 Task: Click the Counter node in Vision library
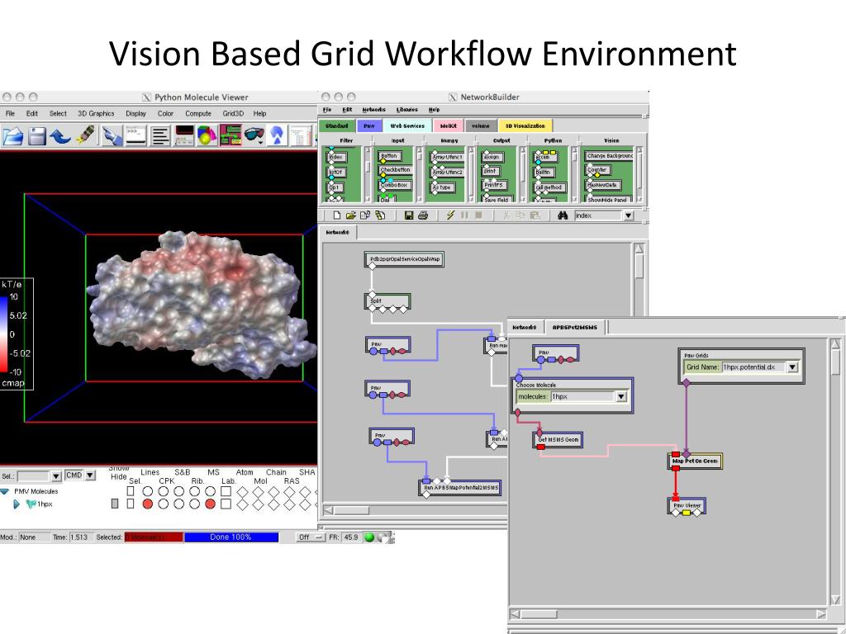(596, 170)
